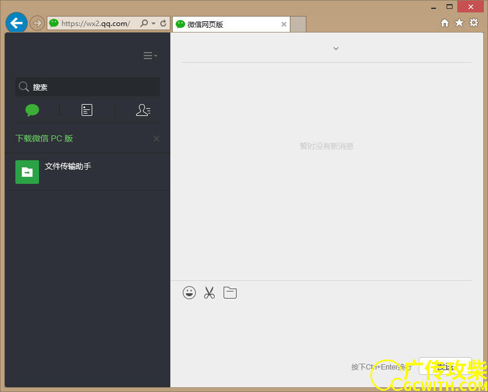Screen dimensions: 488x392
Task: Click the 搜索 search box
Action: [88, 87]
